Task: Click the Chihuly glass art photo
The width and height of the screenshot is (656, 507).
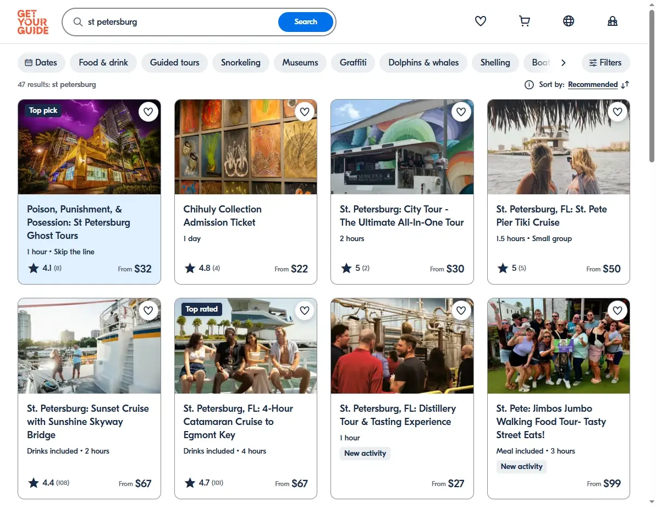Action: tap(246, 147)
